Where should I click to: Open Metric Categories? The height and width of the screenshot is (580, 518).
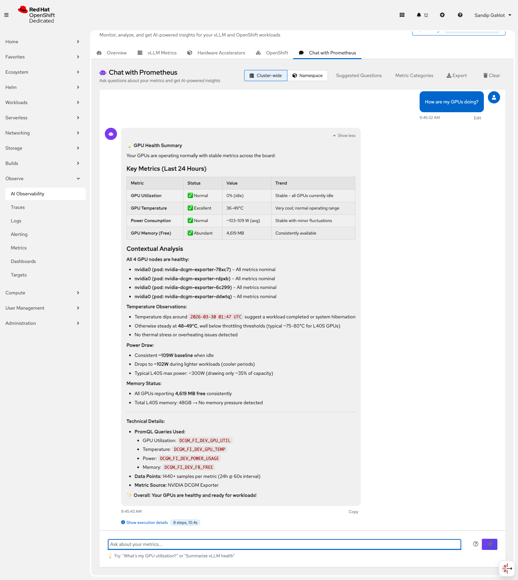414,75
